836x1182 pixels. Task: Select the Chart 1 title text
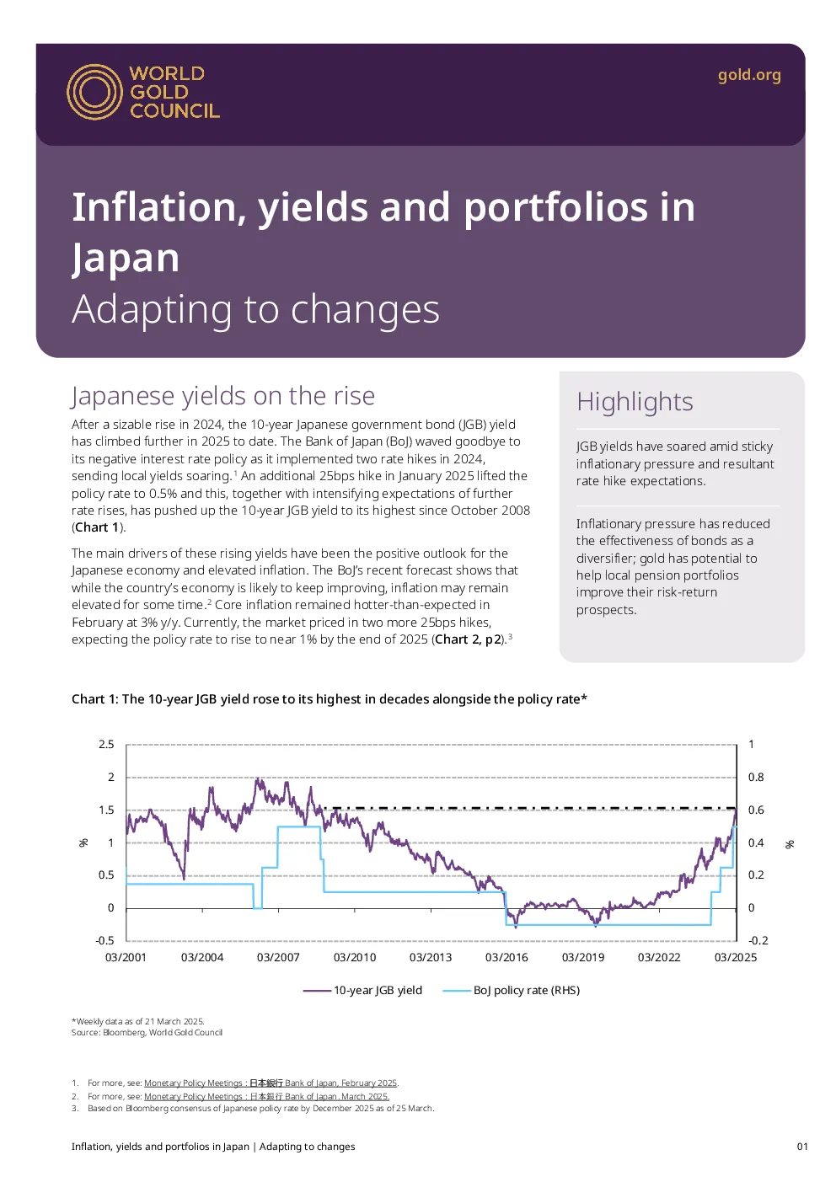[x=330, y=699]
